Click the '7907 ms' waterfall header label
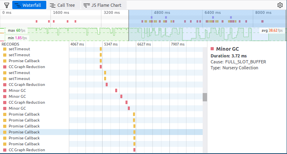This screenshot has width=287, height=154. [178, 44]
